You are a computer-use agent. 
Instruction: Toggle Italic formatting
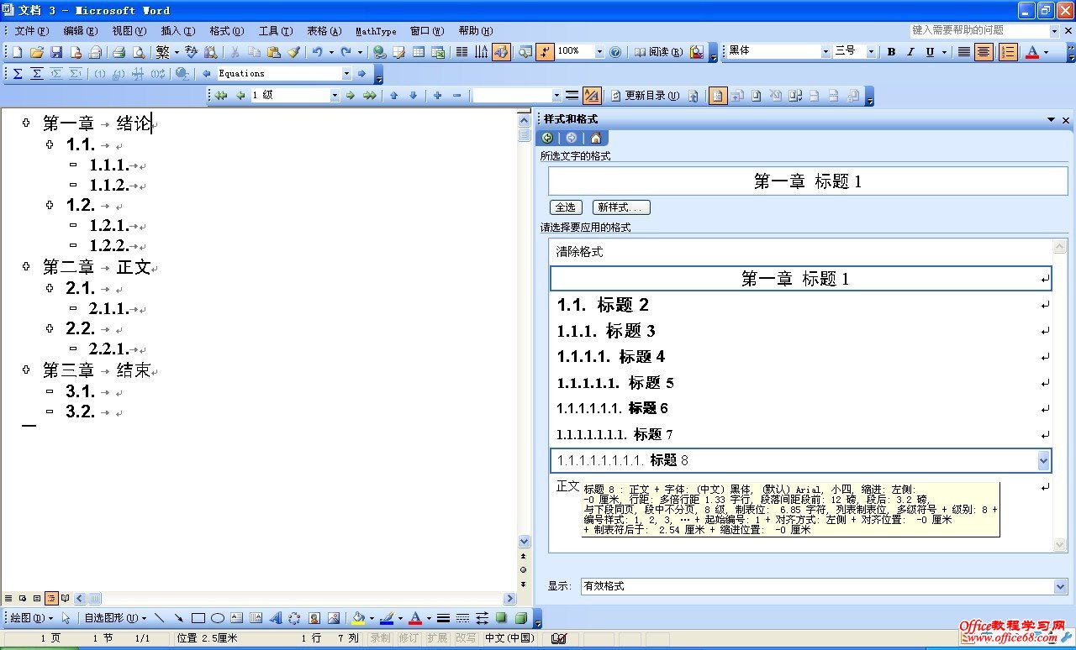[910, 52]
